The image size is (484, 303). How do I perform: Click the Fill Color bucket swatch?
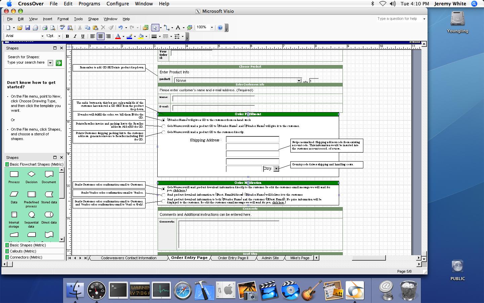pyautogui.click(x=141, y=36)
